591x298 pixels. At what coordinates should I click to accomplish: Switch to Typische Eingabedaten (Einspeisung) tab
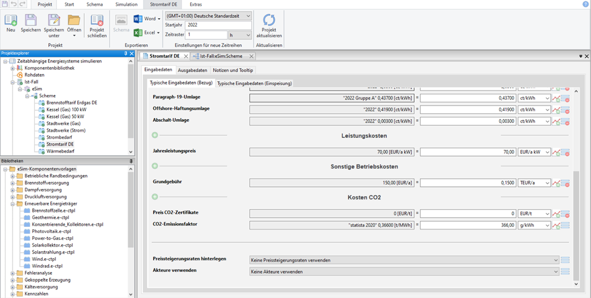point(255,83)
